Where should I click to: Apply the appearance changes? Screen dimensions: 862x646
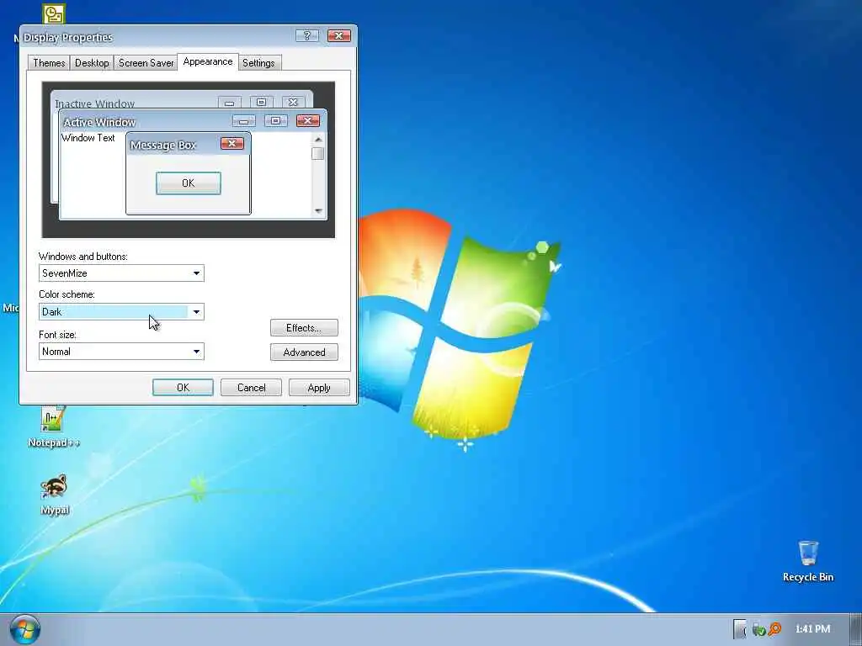tap(319, 387)
